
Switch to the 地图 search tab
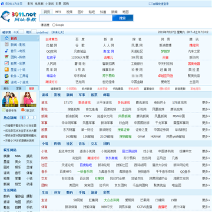[x=125, y=12]
